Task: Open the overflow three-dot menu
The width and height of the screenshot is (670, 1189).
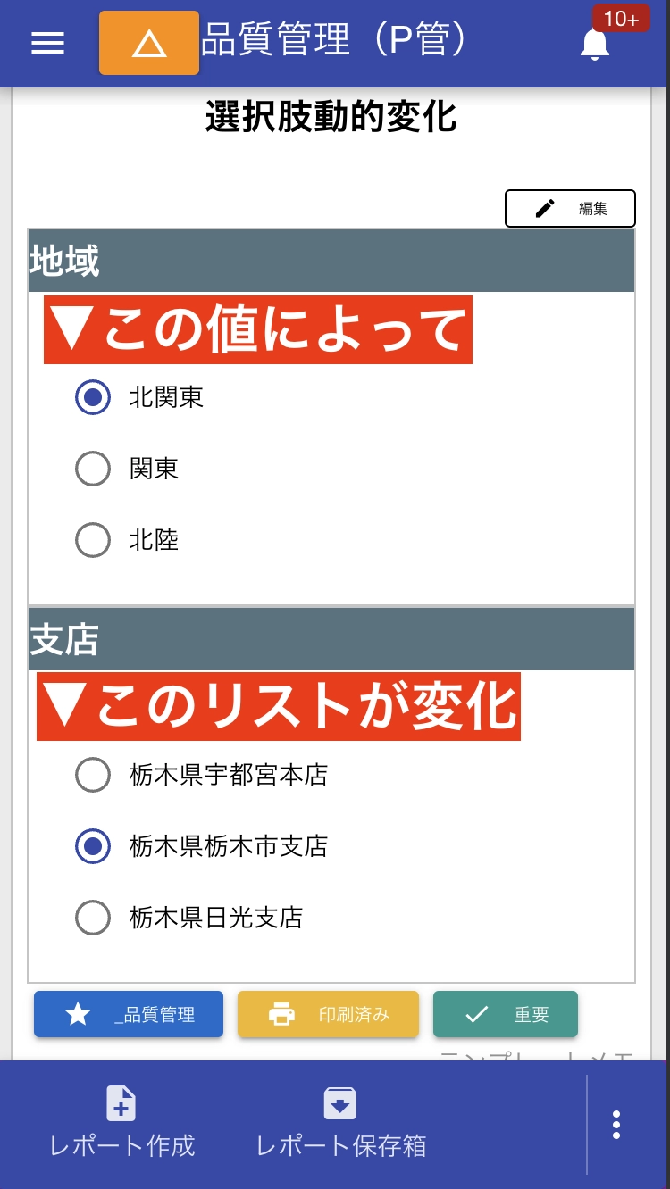Action: click(x=616, y=1126)
